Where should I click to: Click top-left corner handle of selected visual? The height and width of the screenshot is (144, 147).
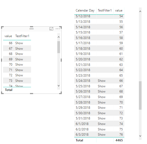[2, 27]
